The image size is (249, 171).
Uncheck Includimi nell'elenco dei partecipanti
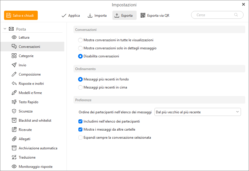pos(80,121)
